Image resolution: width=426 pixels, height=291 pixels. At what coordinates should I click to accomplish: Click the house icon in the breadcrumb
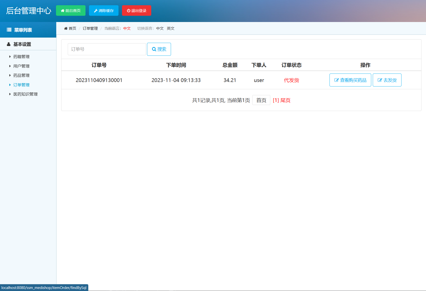pos(66,28)
